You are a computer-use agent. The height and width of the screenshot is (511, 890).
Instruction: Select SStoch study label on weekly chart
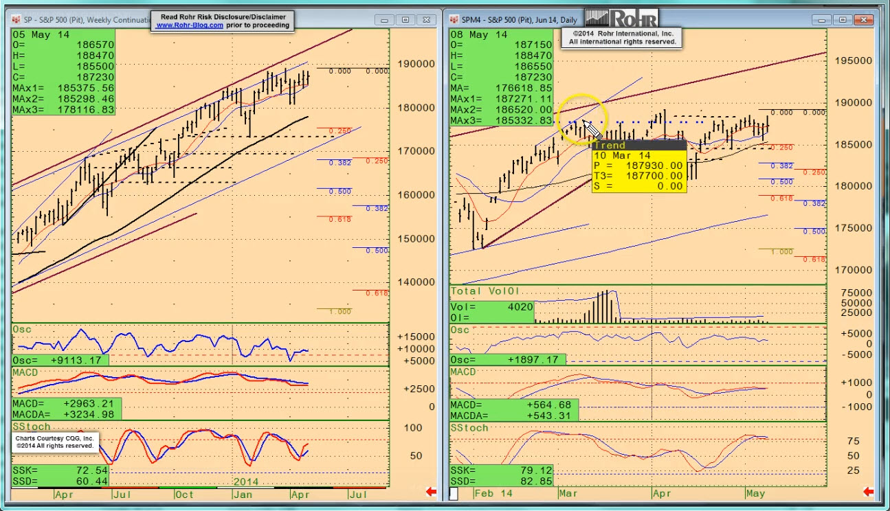(x=31, y=427)
